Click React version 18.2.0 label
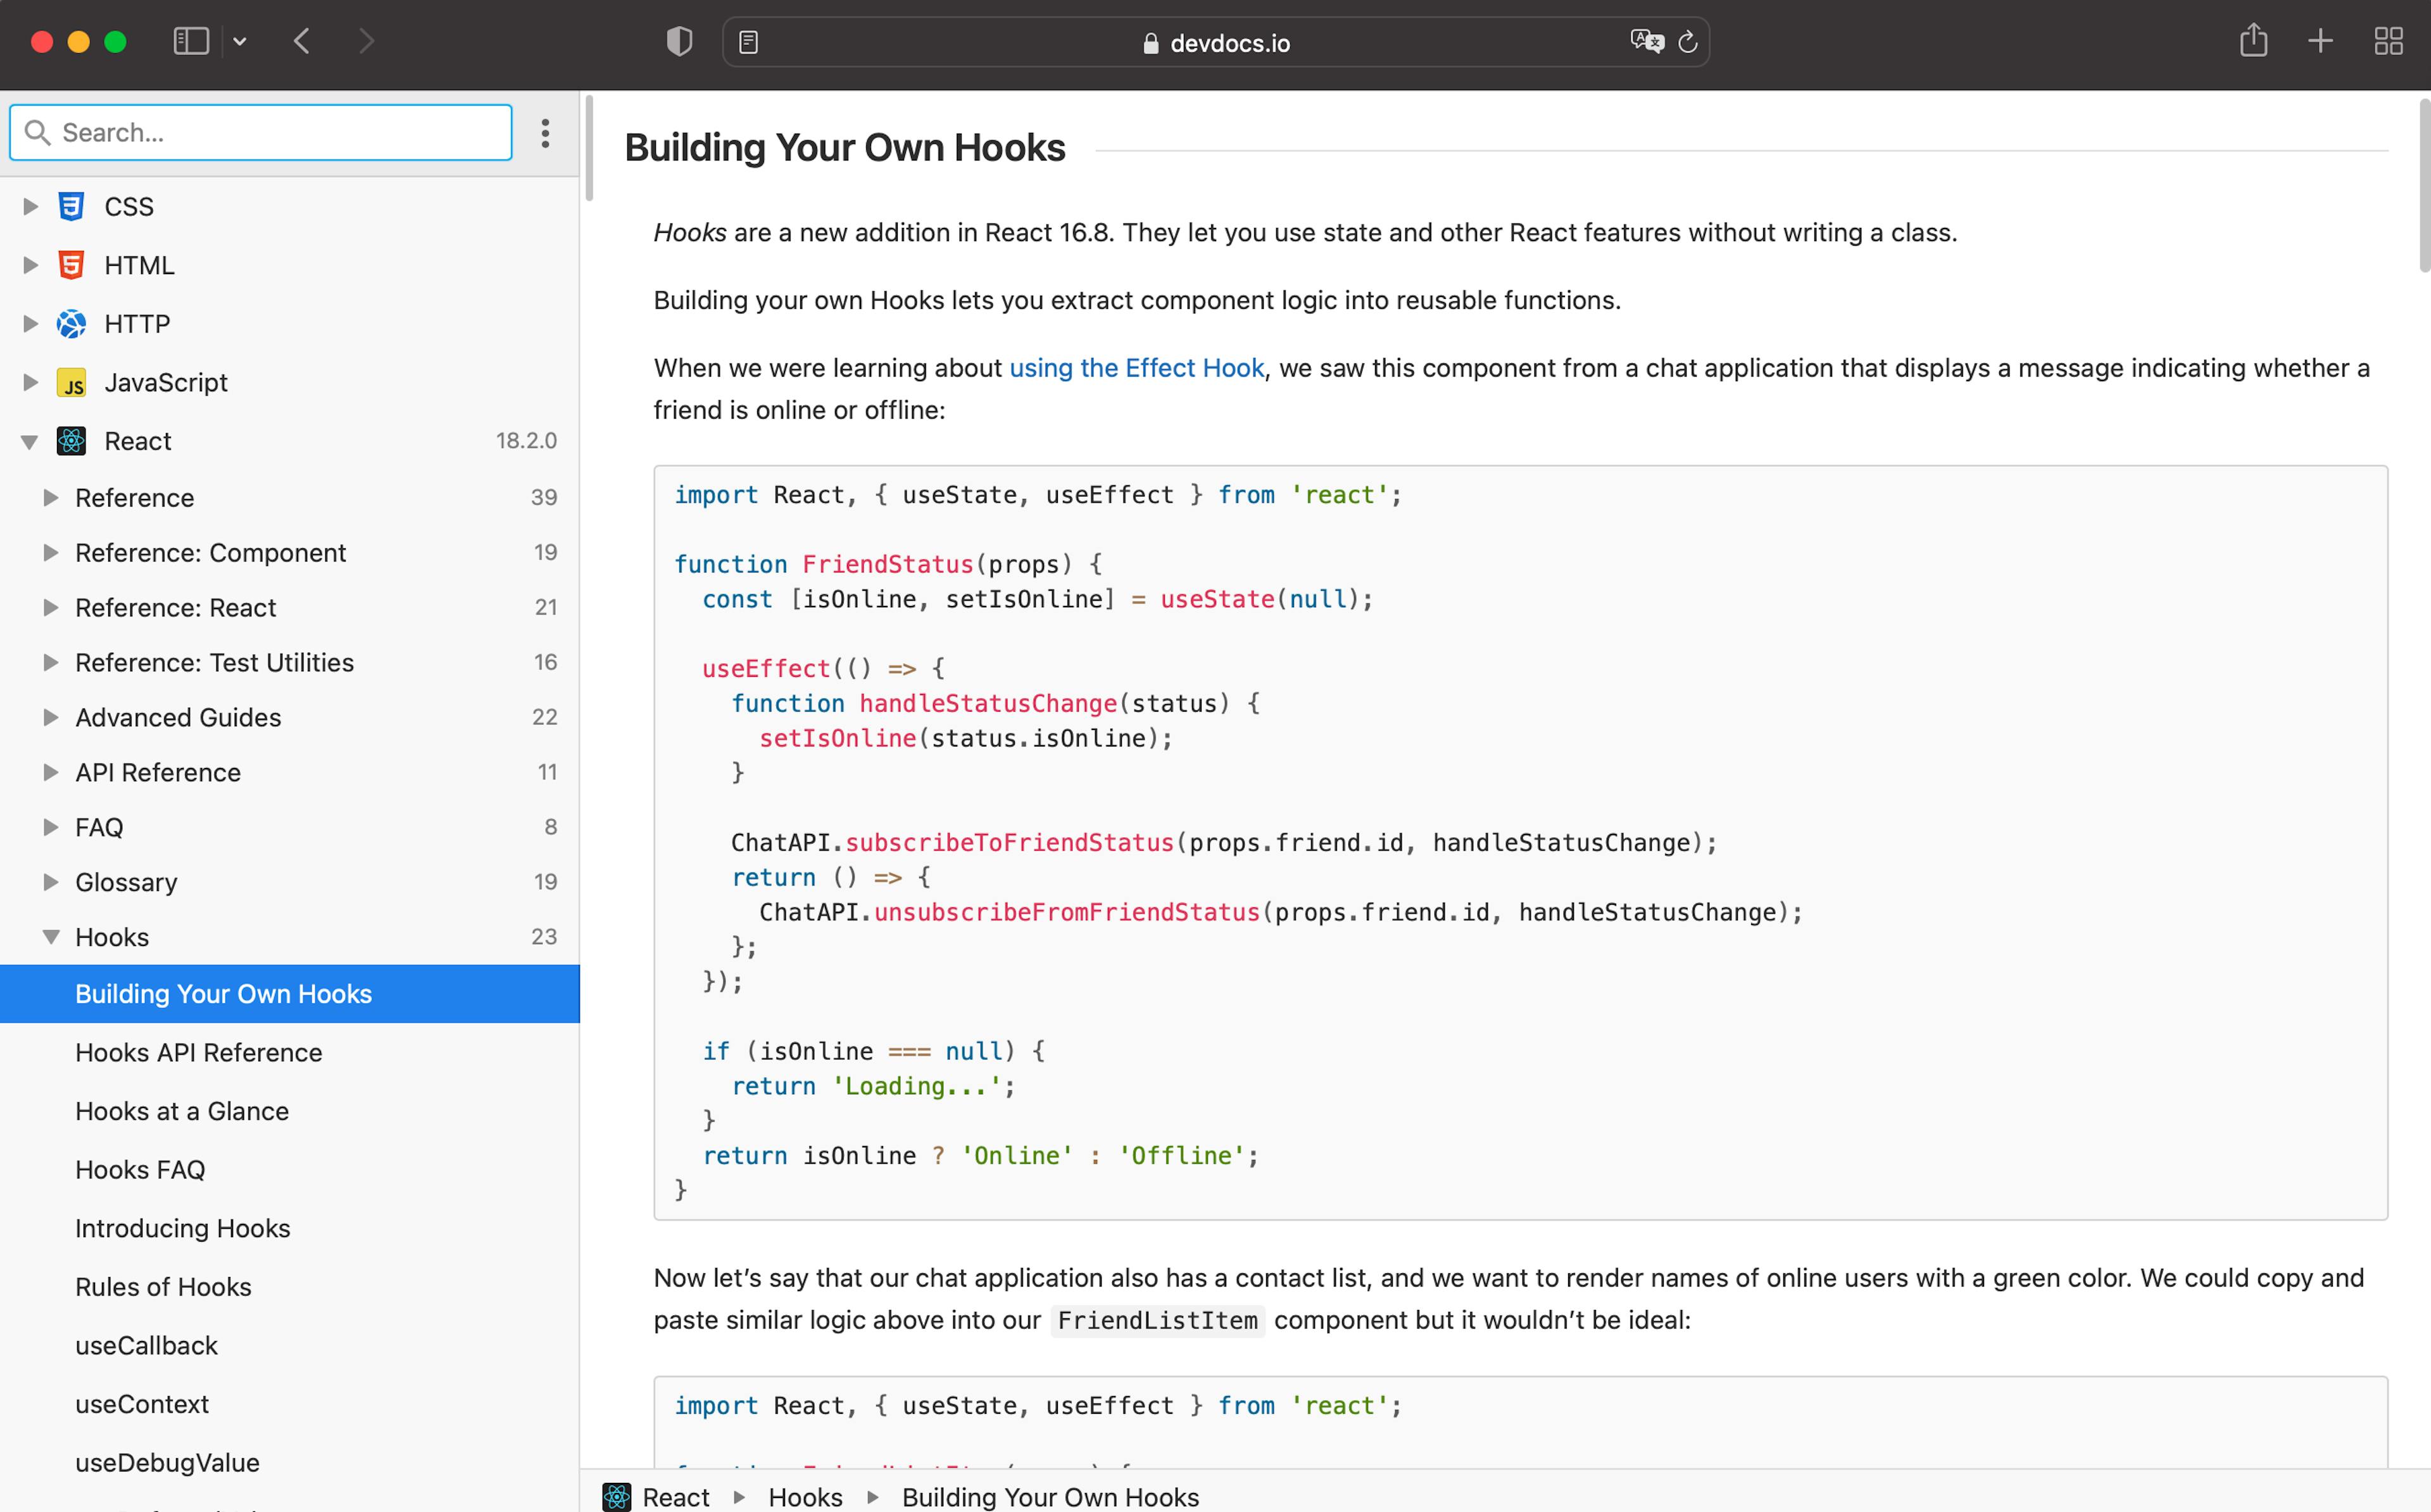Image resolution: width=2431 pixels, height=1512 pixels. [526, 441]
